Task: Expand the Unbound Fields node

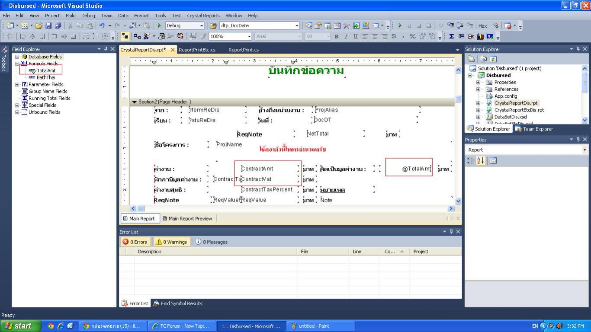Action: [17, 112]
